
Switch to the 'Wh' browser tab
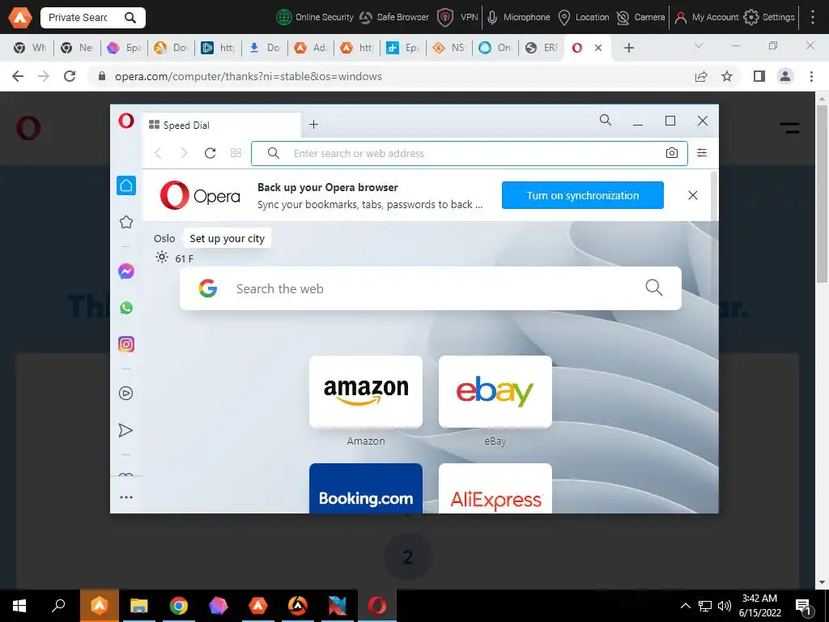(x=30, y=48)
